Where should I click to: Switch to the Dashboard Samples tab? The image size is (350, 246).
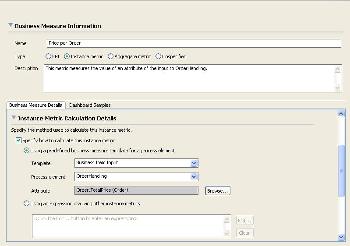90,105
